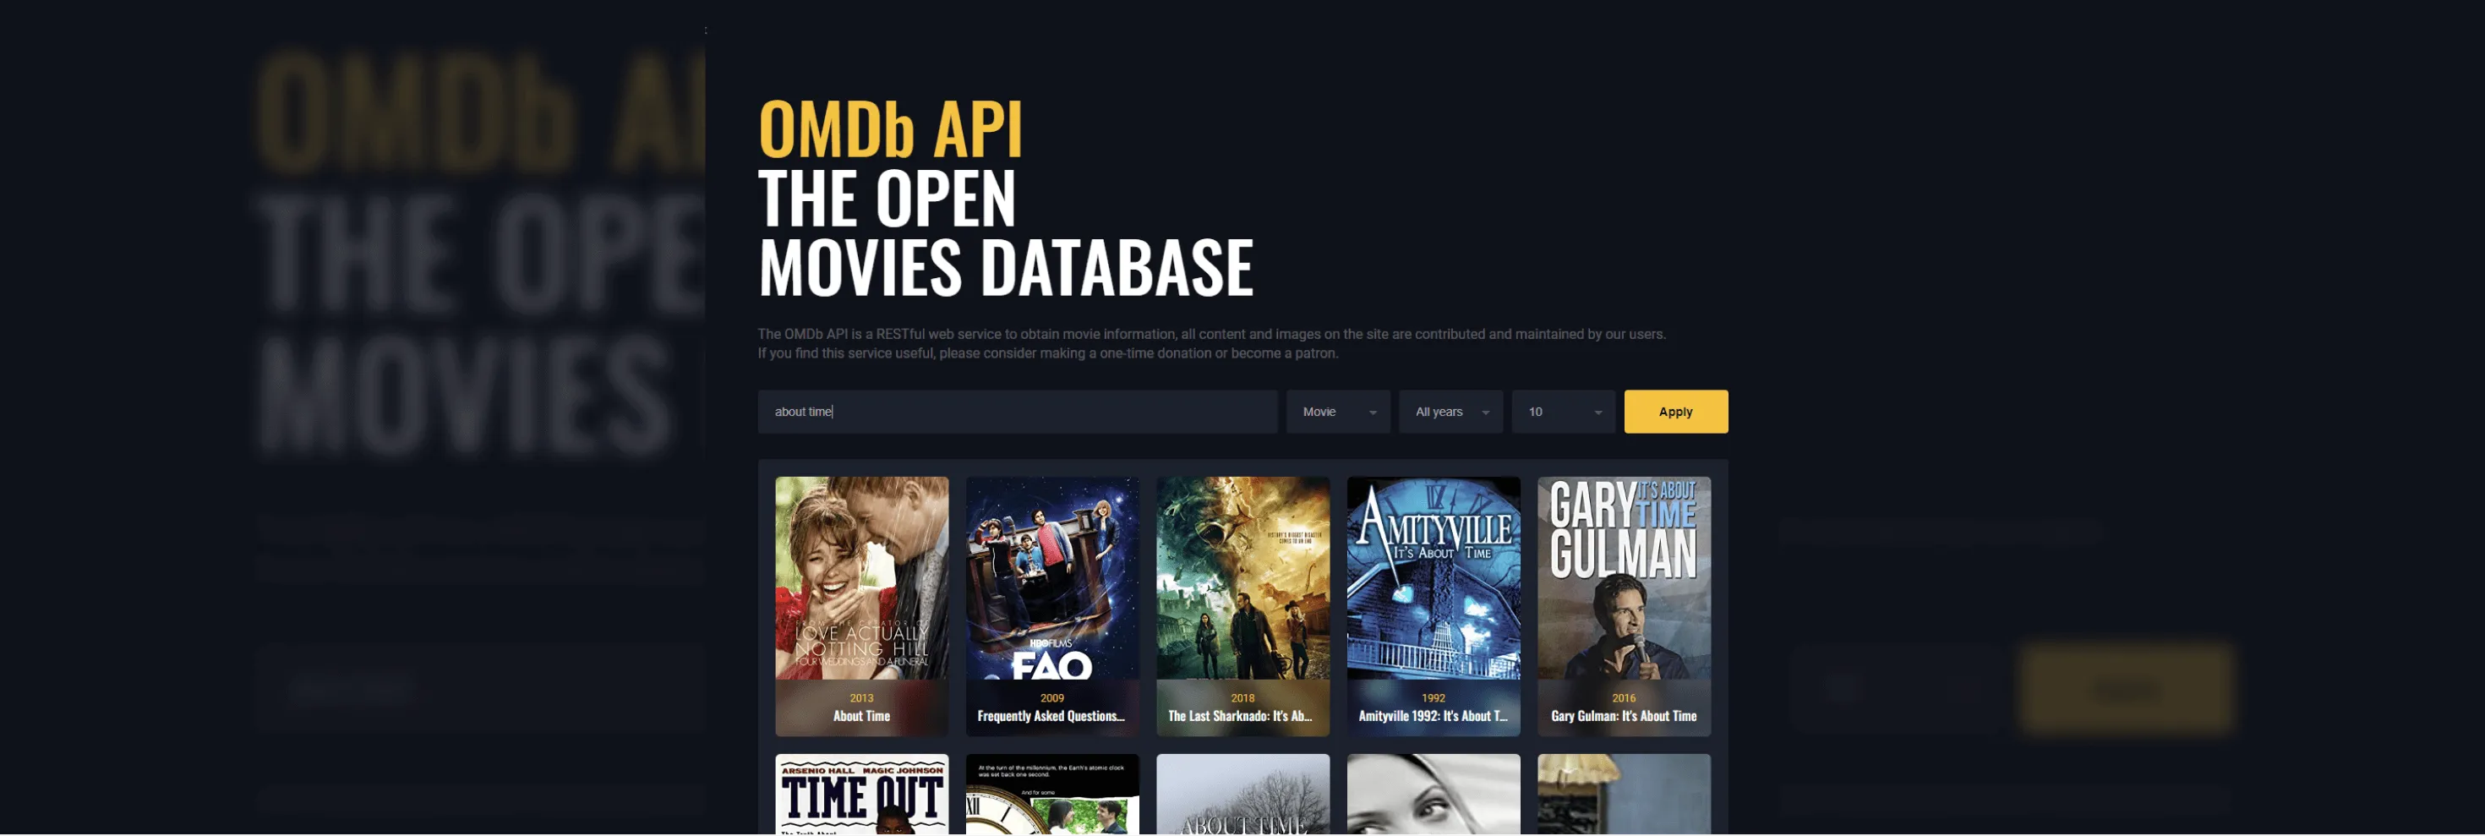The height and width of the screenshot is (836, 2485).
Task: Click the yellow Apply button
Action: click(x=1675, y=412)
